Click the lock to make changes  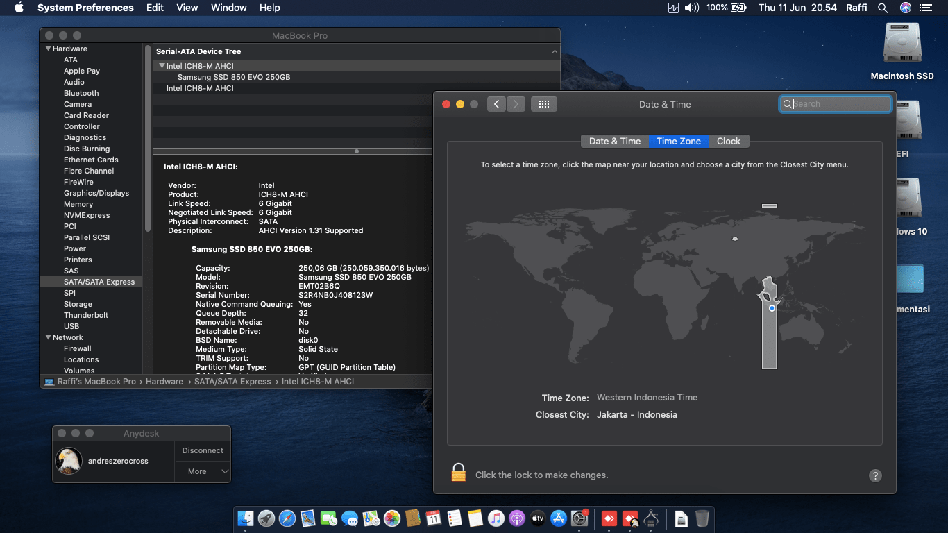[x=458, y=473]
